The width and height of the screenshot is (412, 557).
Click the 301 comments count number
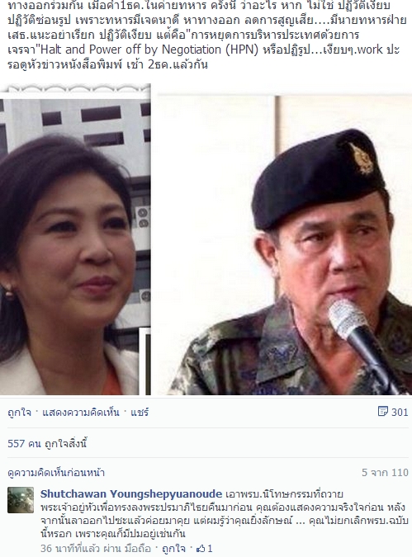400,412
